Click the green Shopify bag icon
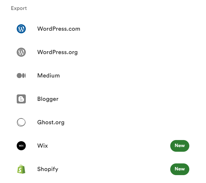Screen dimensions: 206x183 [21, 169]
